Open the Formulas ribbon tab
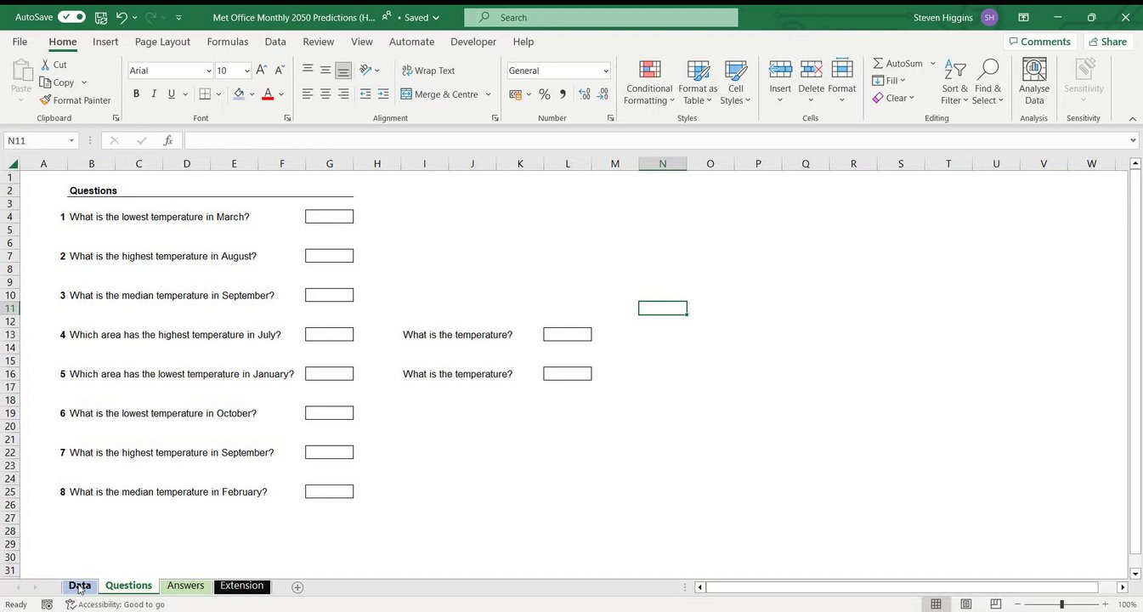The height and width of the screenshot is (612, 1143). (x=228, y=42)
